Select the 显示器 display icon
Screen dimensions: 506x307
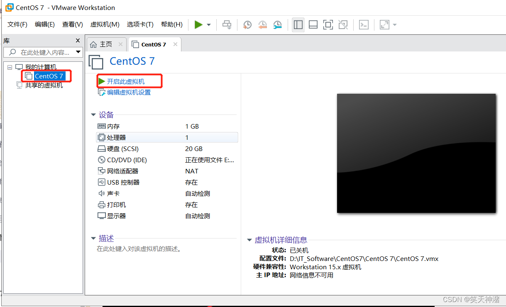click(102, 216)
